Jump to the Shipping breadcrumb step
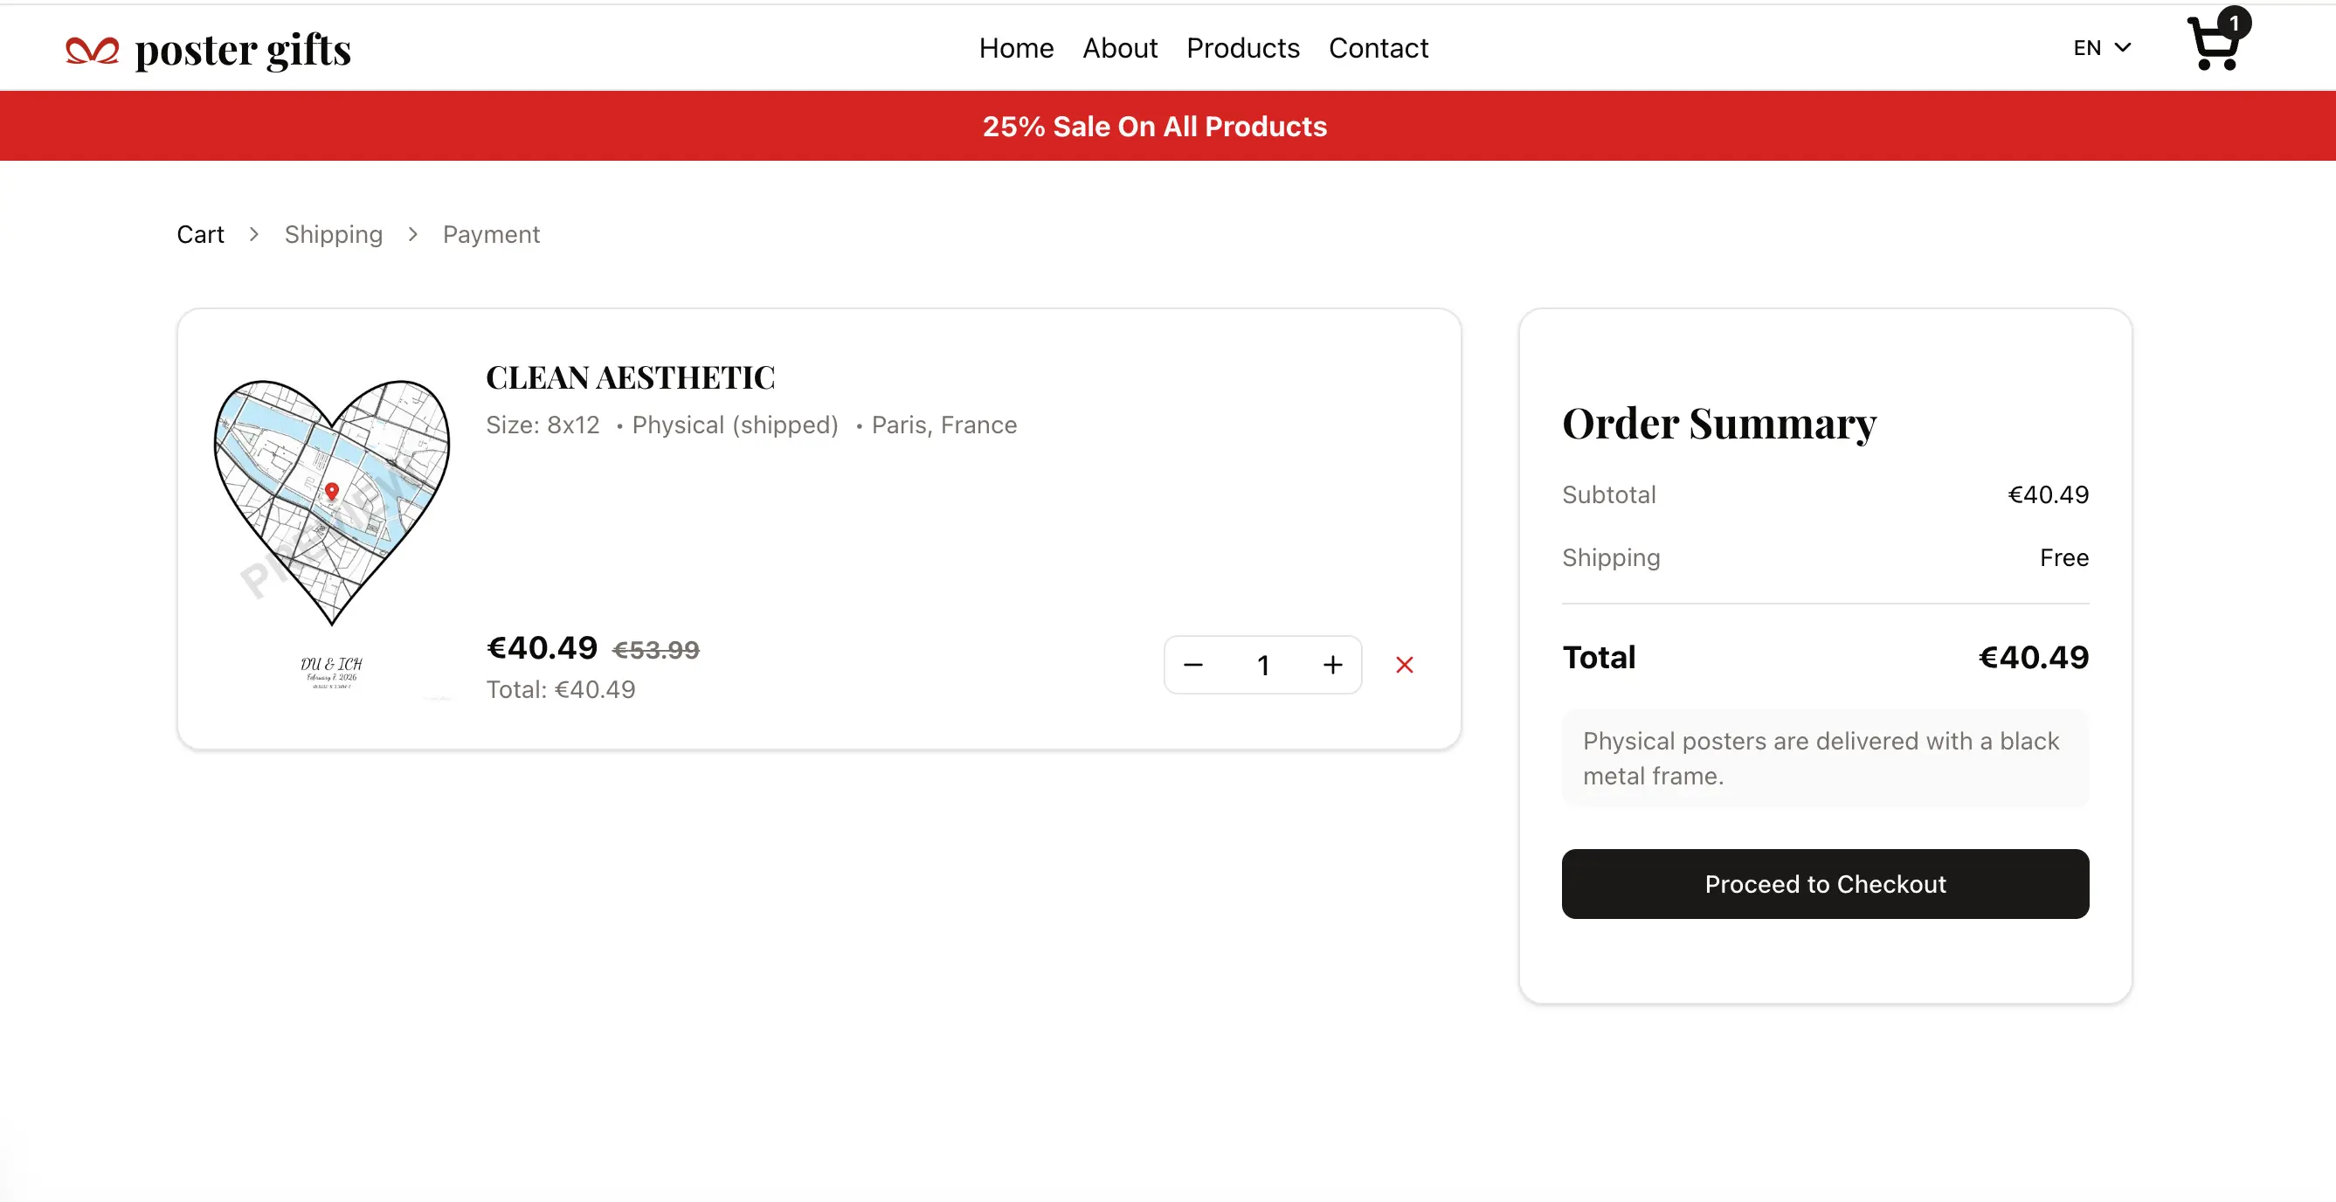The image size is (2336, 1202). (333, 234)
